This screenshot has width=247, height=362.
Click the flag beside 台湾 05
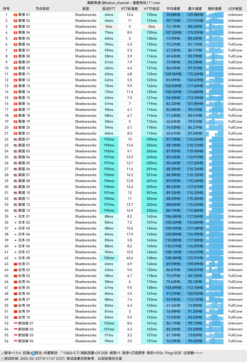(16, 288)
